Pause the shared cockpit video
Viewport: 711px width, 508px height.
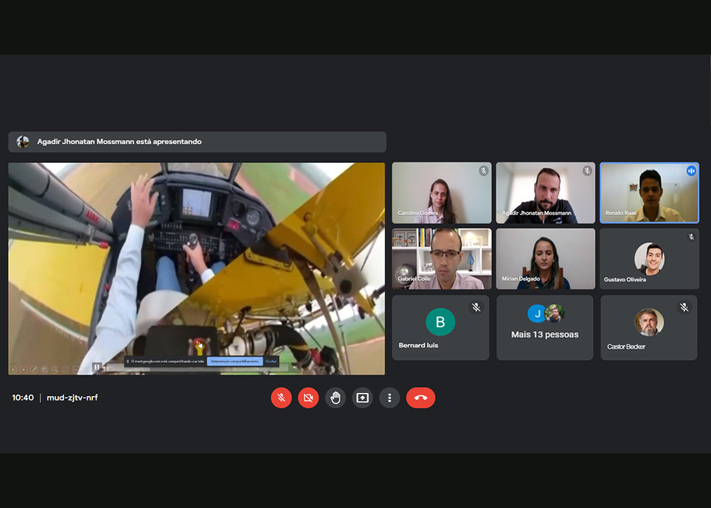click(x=97, y=366)
